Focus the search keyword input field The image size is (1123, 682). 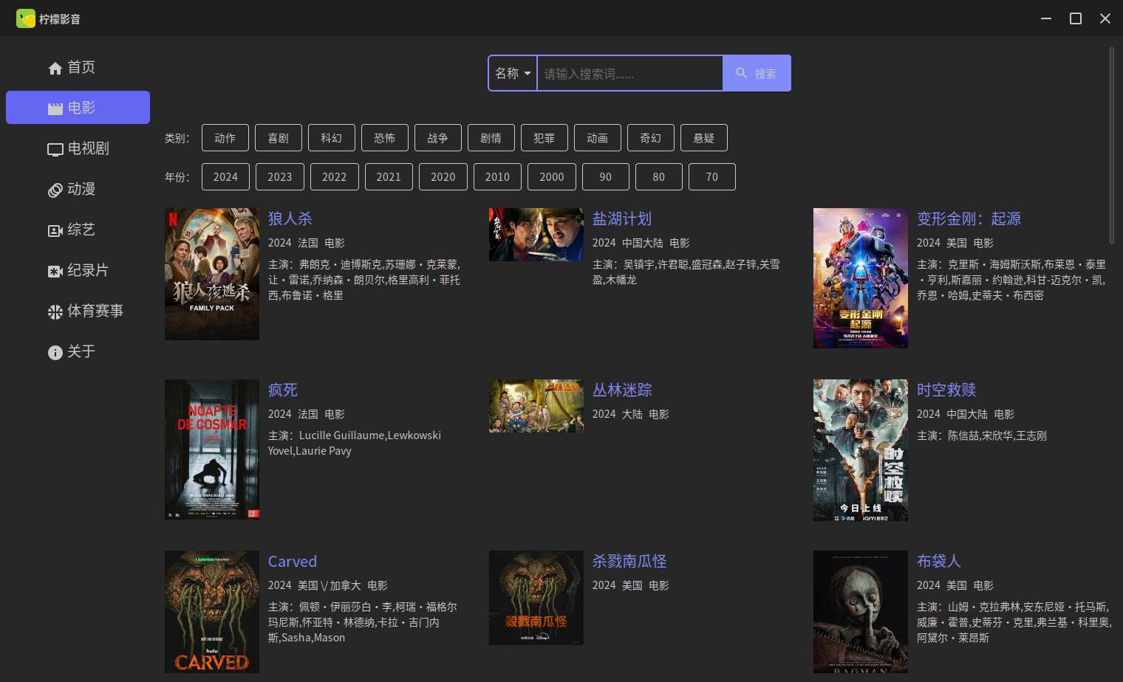pos(629,73)
